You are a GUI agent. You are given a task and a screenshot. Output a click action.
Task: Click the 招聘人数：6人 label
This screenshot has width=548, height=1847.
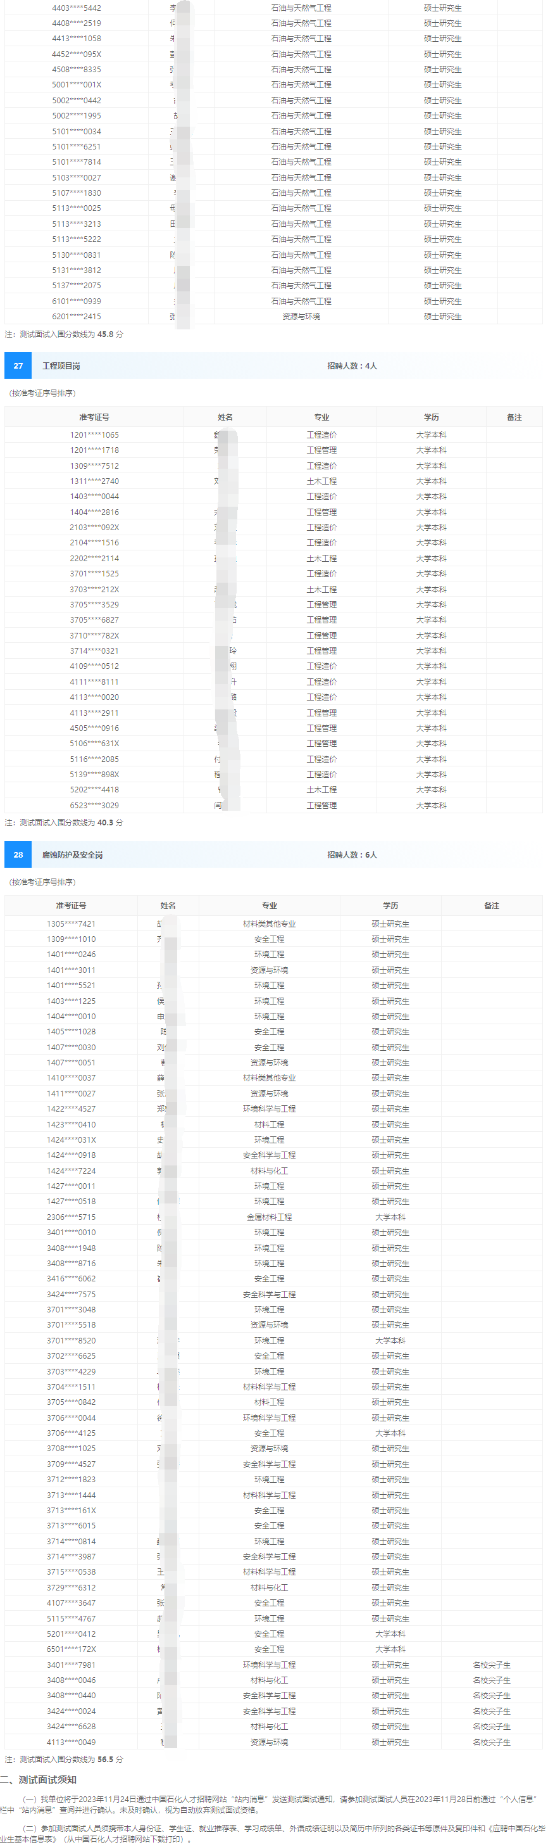click(x=352, y=854)
